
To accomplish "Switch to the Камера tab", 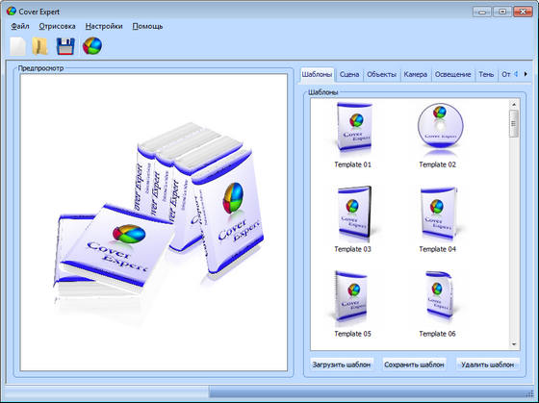I will (415, 75).
